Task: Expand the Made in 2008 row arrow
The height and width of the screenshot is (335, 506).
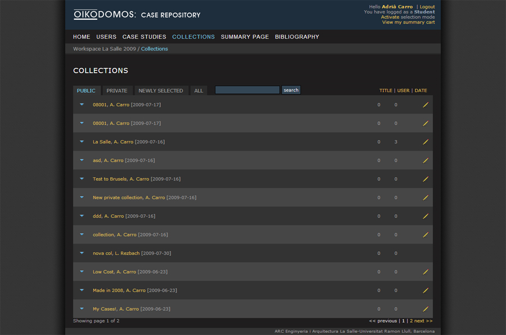Action: tap(82, 290)
